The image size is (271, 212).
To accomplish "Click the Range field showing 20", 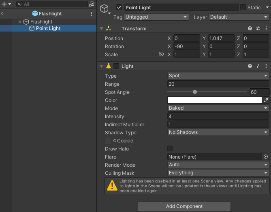I will coord(218,84).
